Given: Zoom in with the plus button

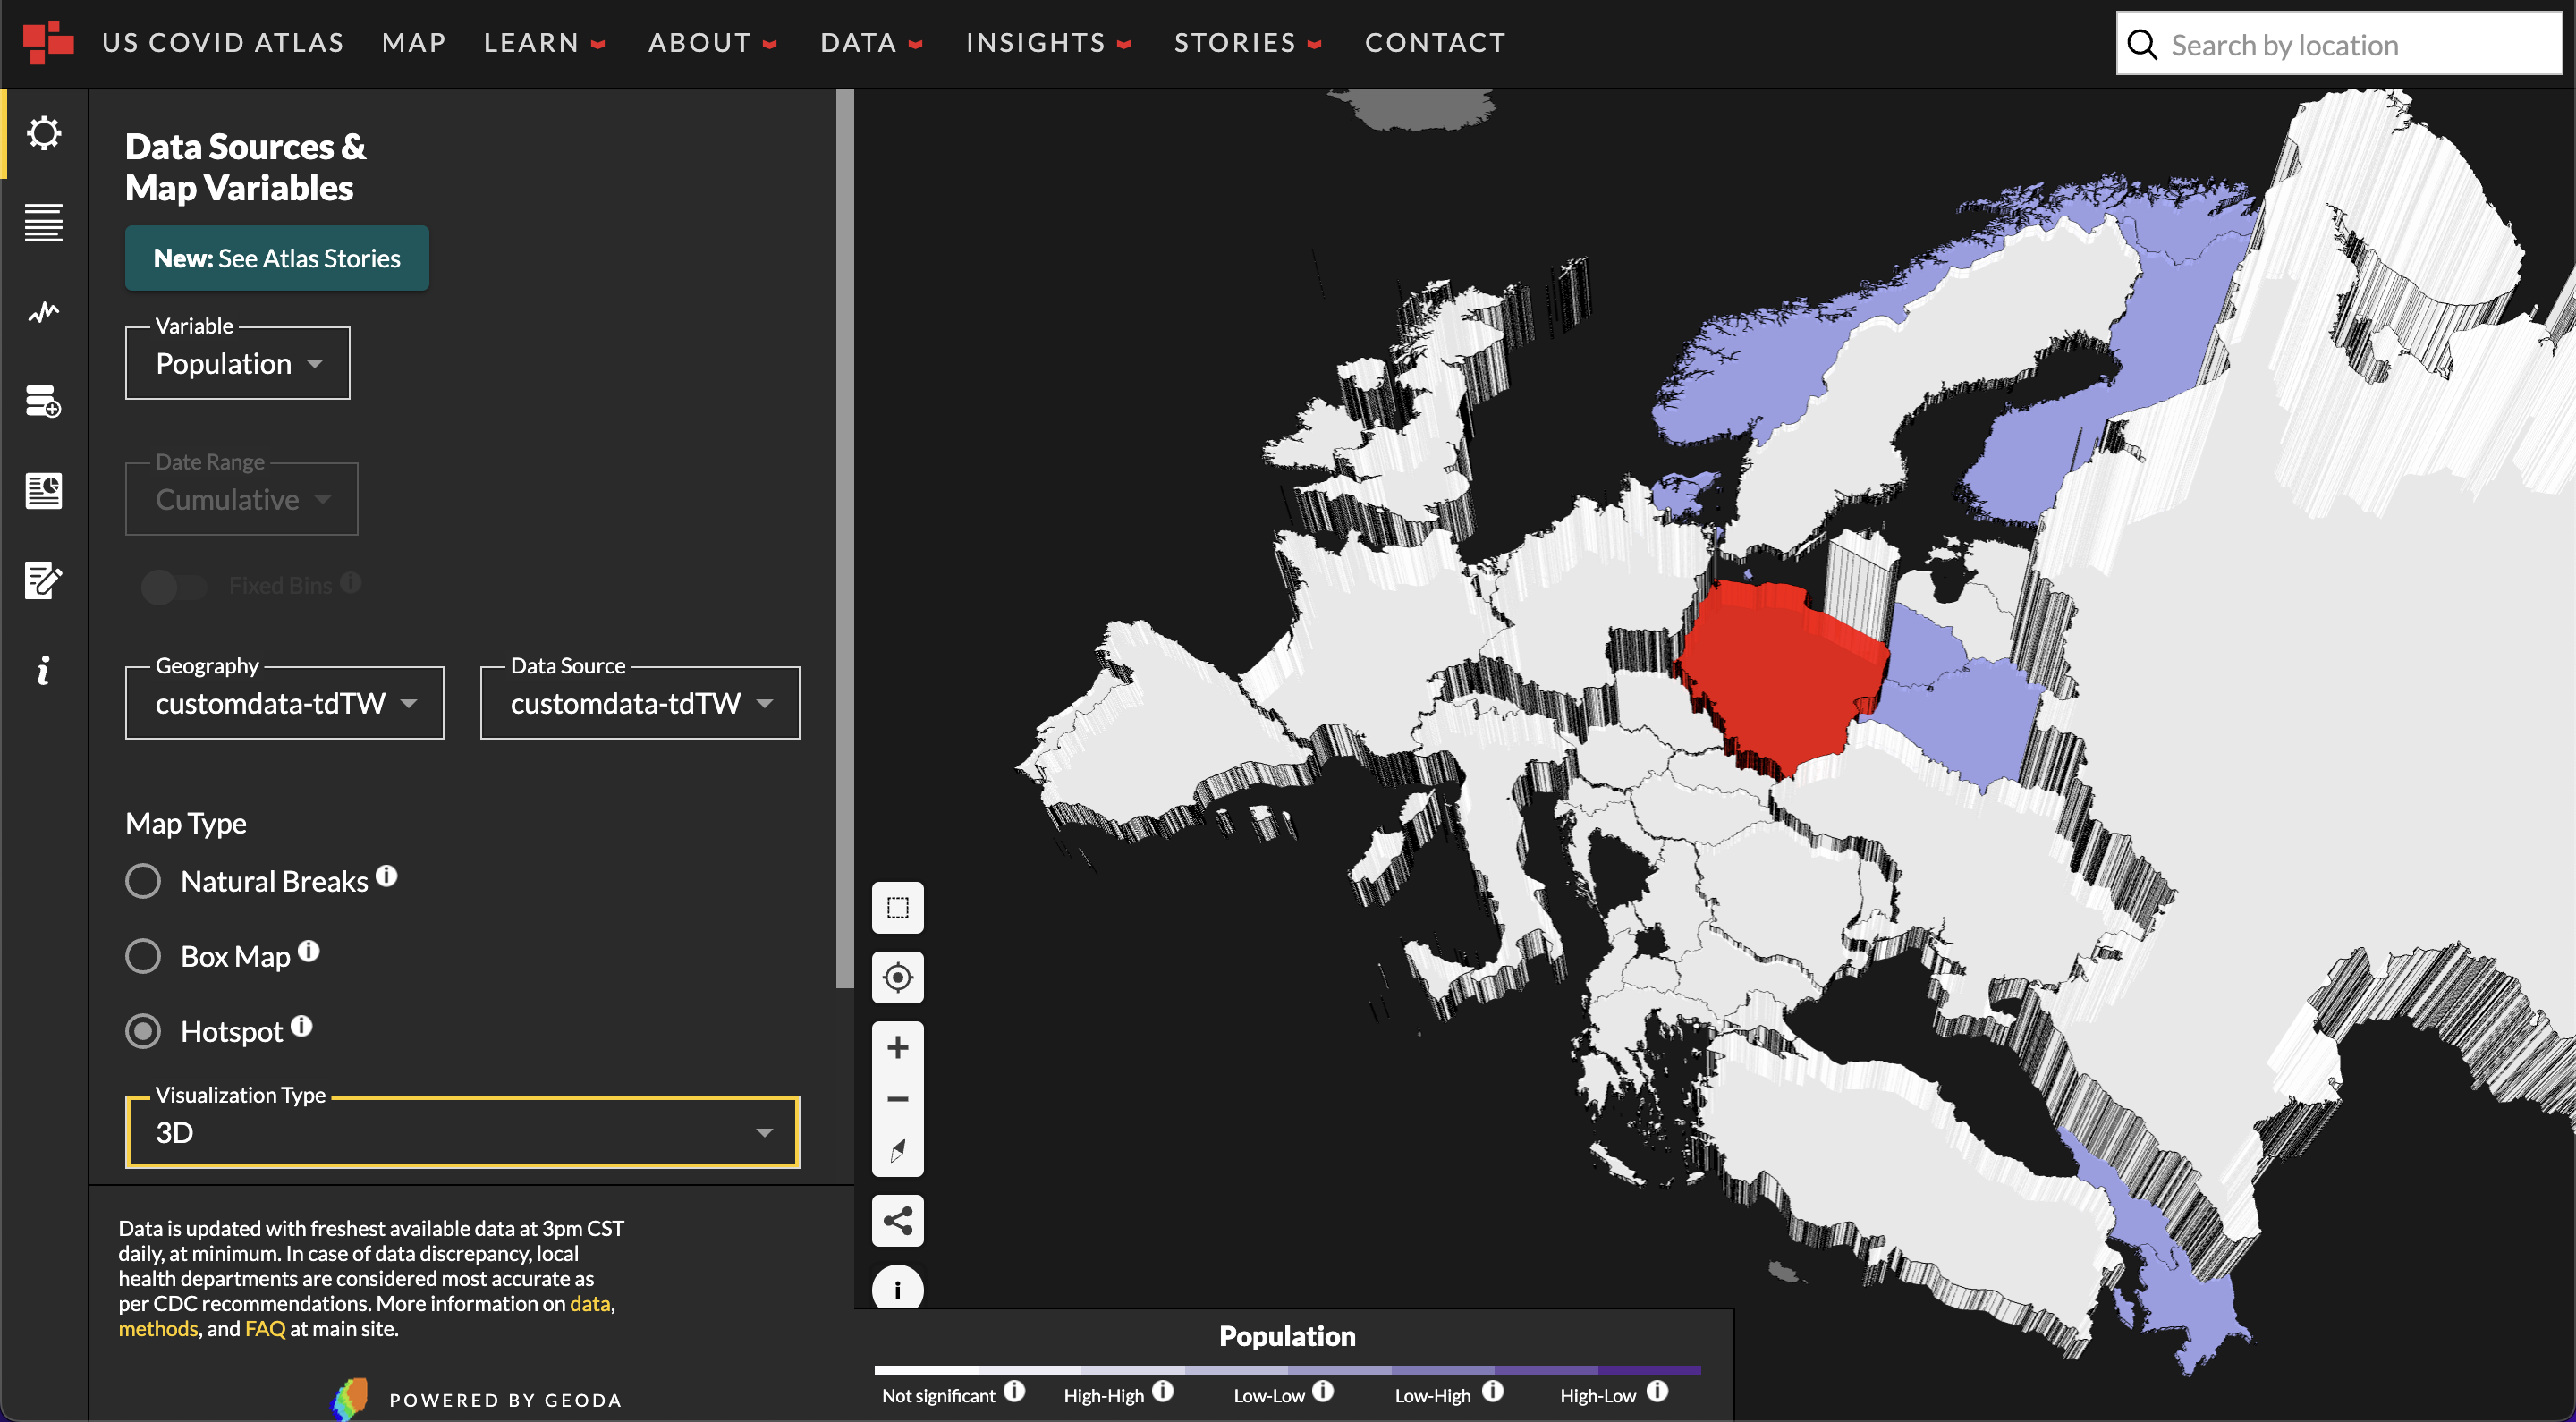Looking at the screenshot, I should [897, 1047].
